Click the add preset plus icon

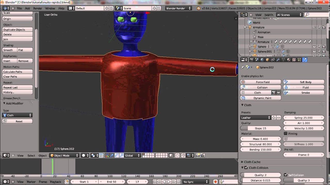(274, 118)
